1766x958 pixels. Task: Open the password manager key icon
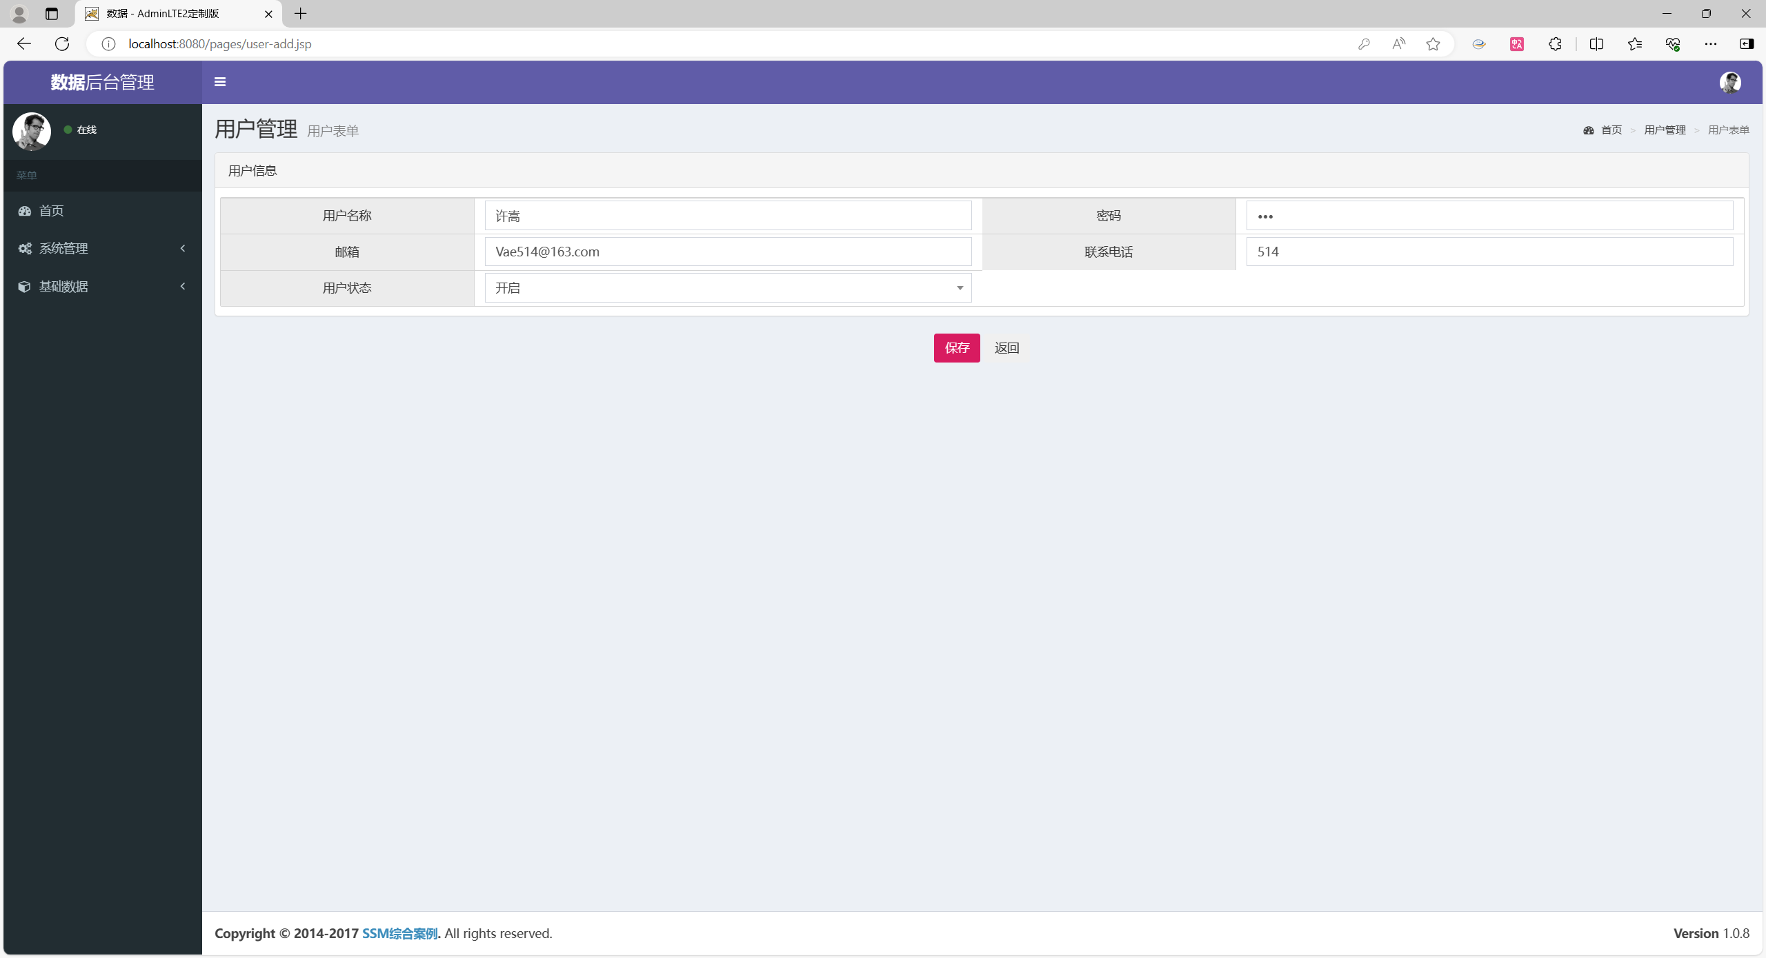coord(1363,44)
